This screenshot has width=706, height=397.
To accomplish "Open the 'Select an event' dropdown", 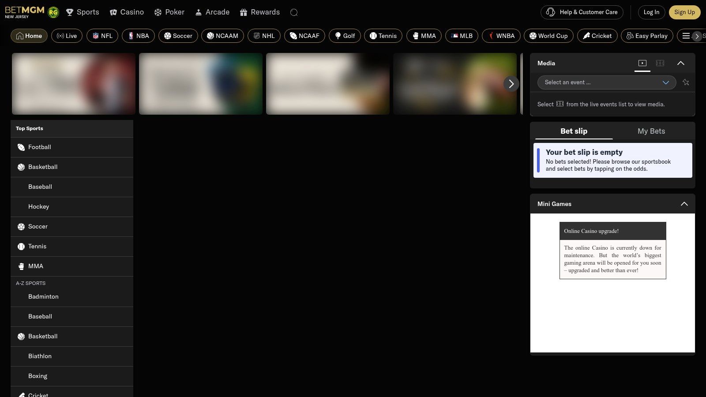I will [606, 82].
